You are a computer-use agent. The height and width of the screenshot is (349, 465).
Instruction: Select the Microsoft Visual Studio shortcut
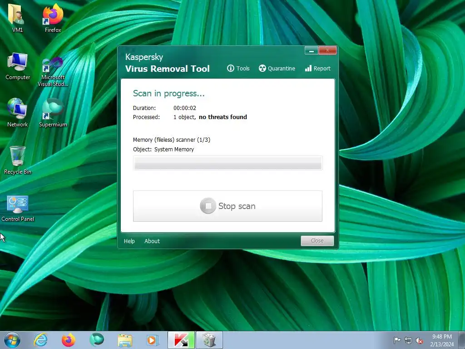click(53, 71)
